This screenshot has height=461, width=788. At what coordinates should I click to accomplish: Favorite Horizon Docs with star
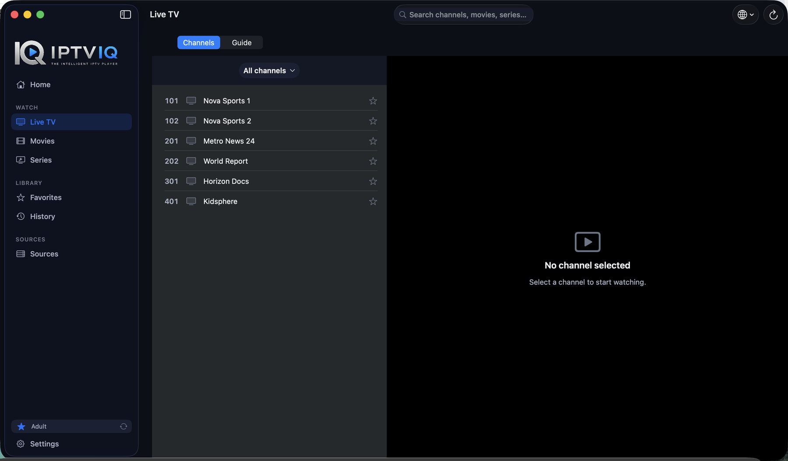pos(373,181)
